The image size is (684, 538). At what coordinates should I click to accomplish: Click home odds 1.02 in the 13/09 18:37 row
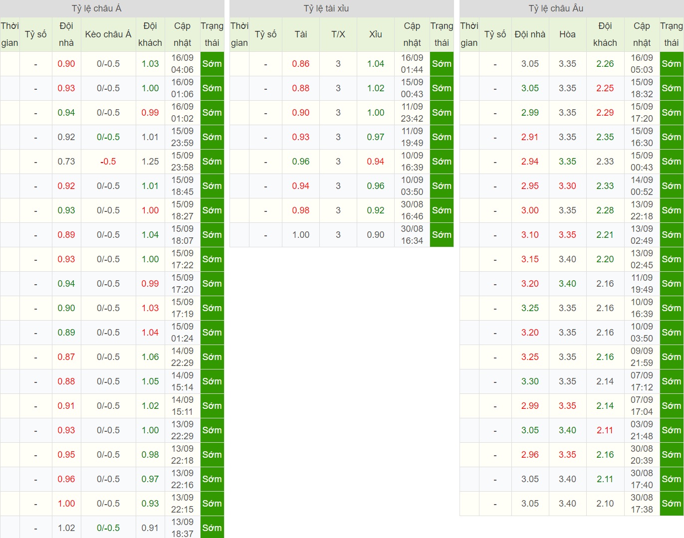[x=66, y=528]
